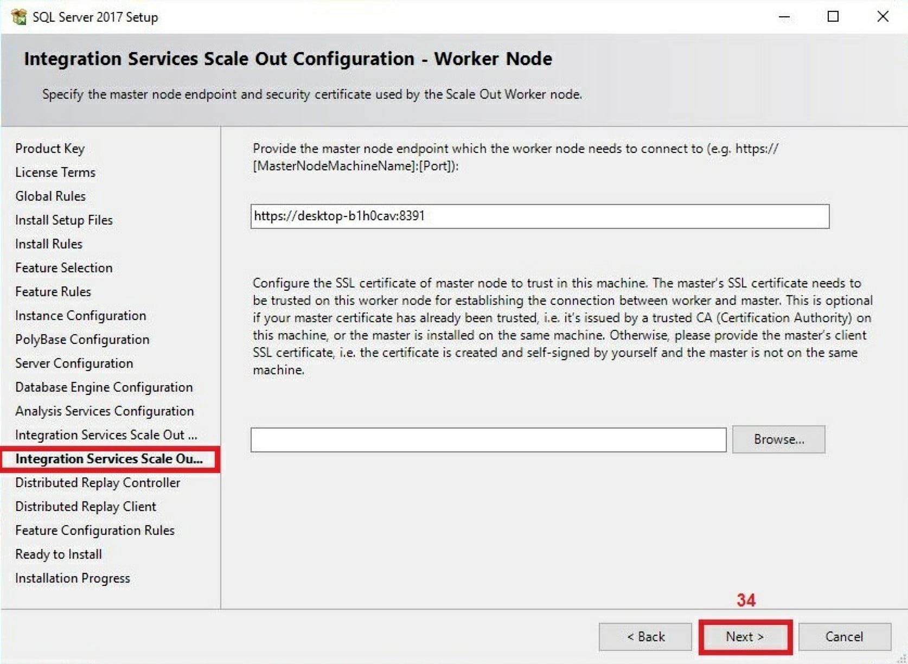Click the SQL Server Setup title icon
Screen dimensions: 908x664
(x=19, y=17)
